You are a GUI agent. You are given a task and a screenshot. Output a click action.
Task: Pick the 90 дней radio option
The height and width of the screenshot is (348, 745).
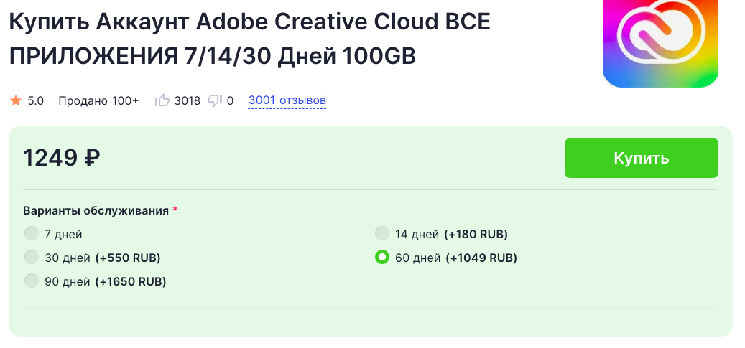(31, 281)
